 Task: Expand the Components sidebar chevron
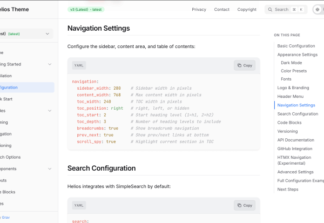(50, 168)
